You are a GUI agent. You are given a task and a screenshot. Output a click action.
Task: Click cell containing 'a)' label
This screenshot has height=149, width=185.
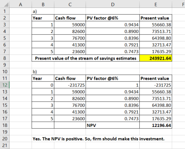click(x=43, y=11)
